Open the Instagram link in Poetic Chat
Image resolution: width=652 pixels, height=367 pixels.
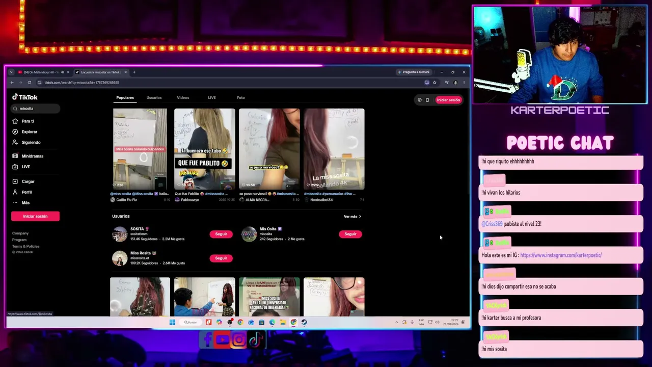pos(561,255)
